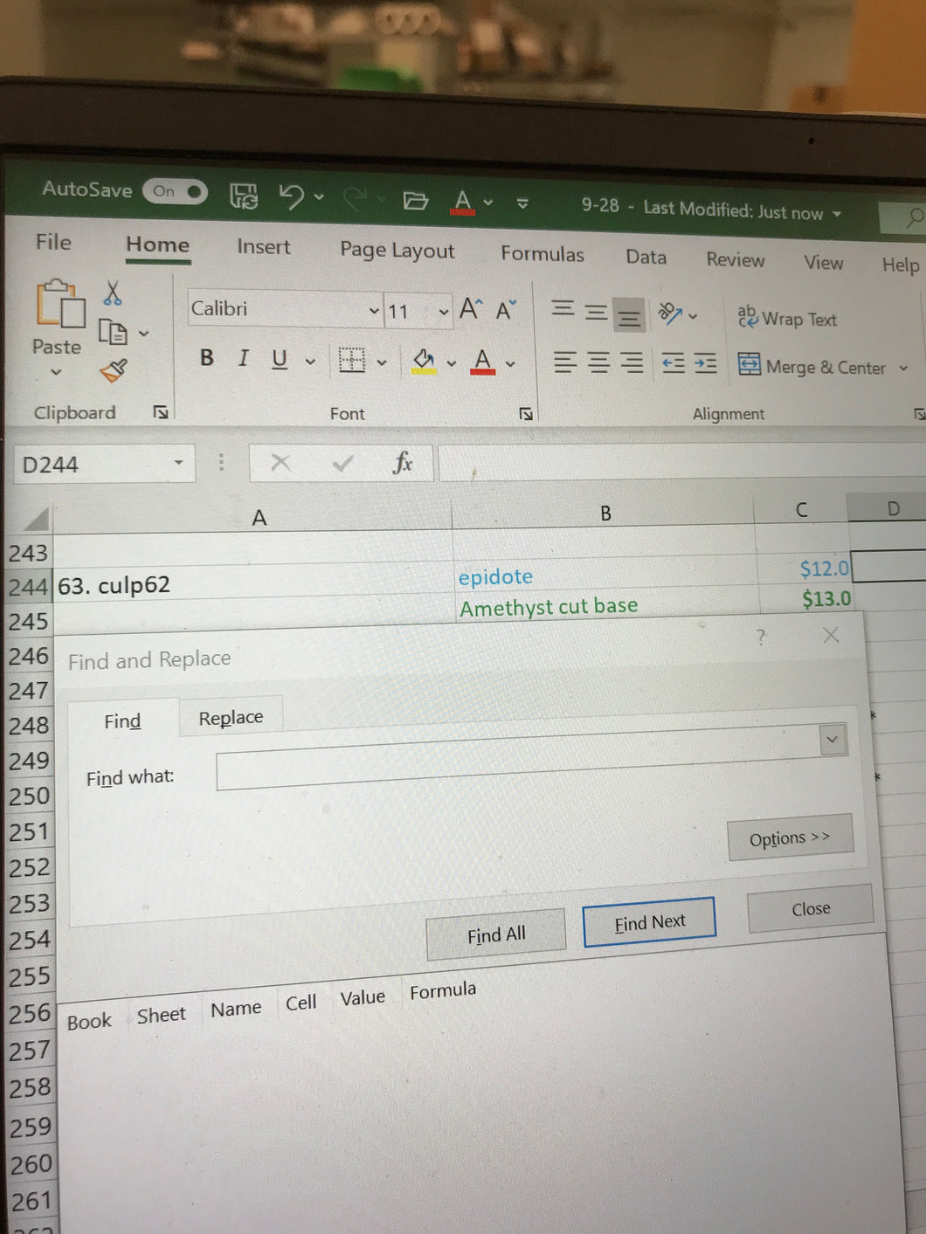The image size is (926, 1234).
Task: Expand the Merge & Center options arrow
Action: (903, 369)
